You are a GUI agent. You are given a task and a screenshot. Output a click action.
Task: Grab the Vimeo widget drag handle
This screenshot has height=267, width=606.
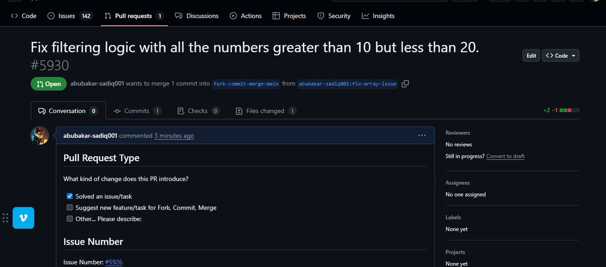[x=6, y=218]
